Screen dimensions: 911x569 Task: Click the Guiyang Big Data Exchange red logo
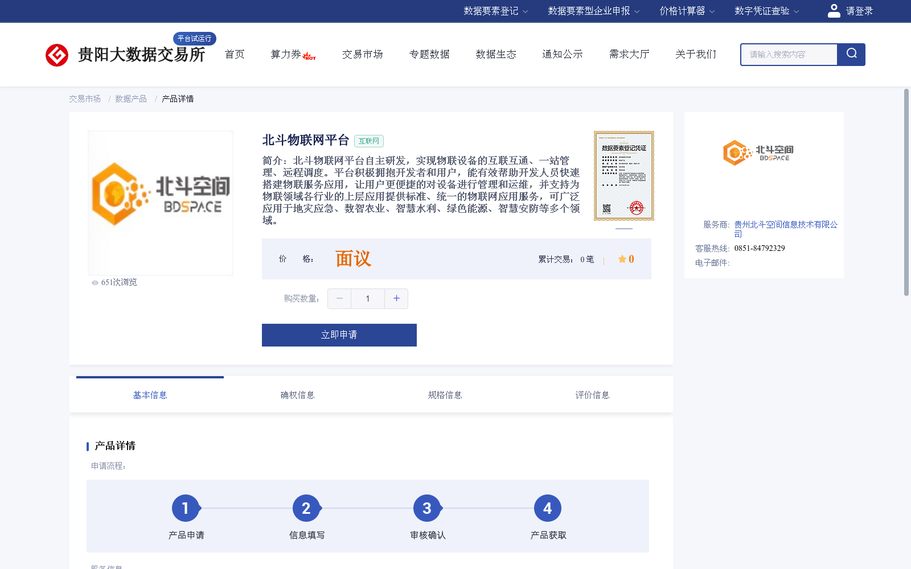(x=57, y=55)
